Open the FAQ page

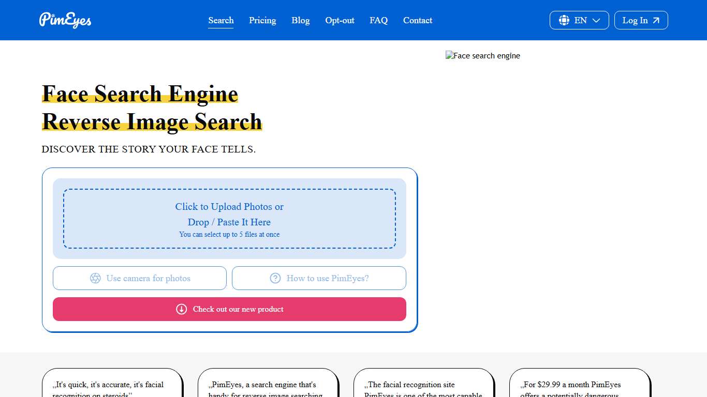tap(378, 20)
